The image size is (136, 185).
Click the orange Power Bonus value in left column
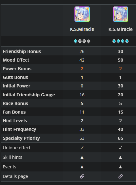[82, 69]
